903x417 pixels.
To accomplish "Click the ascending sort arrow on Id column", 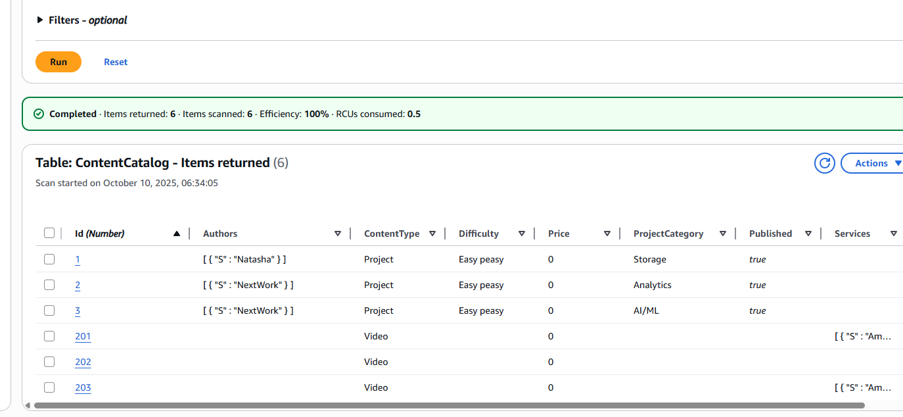I will 177,233.
